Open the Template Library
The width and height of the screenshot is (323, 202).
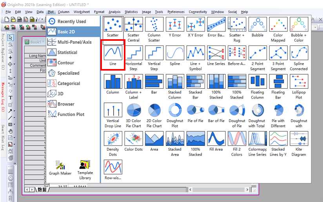(85, 168)
